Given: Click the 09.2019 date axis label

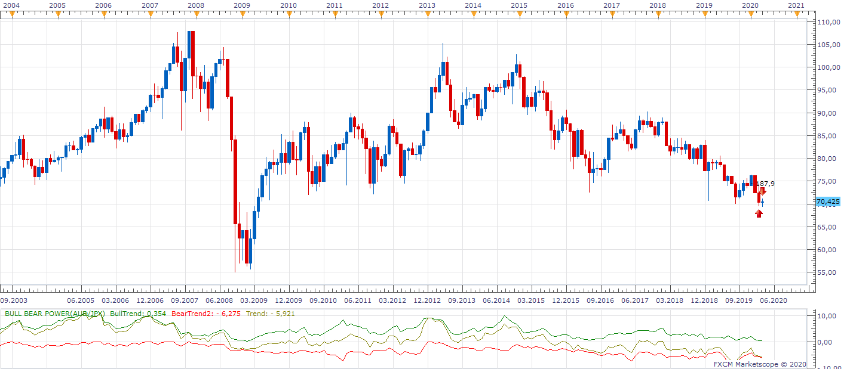Looking at the screenshot, I should pyautogui.click(x=739, y=301).
